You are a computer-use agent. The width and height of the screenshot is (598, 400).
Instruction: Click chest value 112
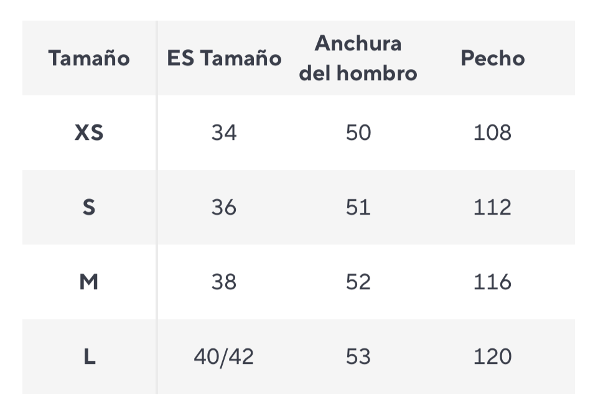(x=492, y=207)
